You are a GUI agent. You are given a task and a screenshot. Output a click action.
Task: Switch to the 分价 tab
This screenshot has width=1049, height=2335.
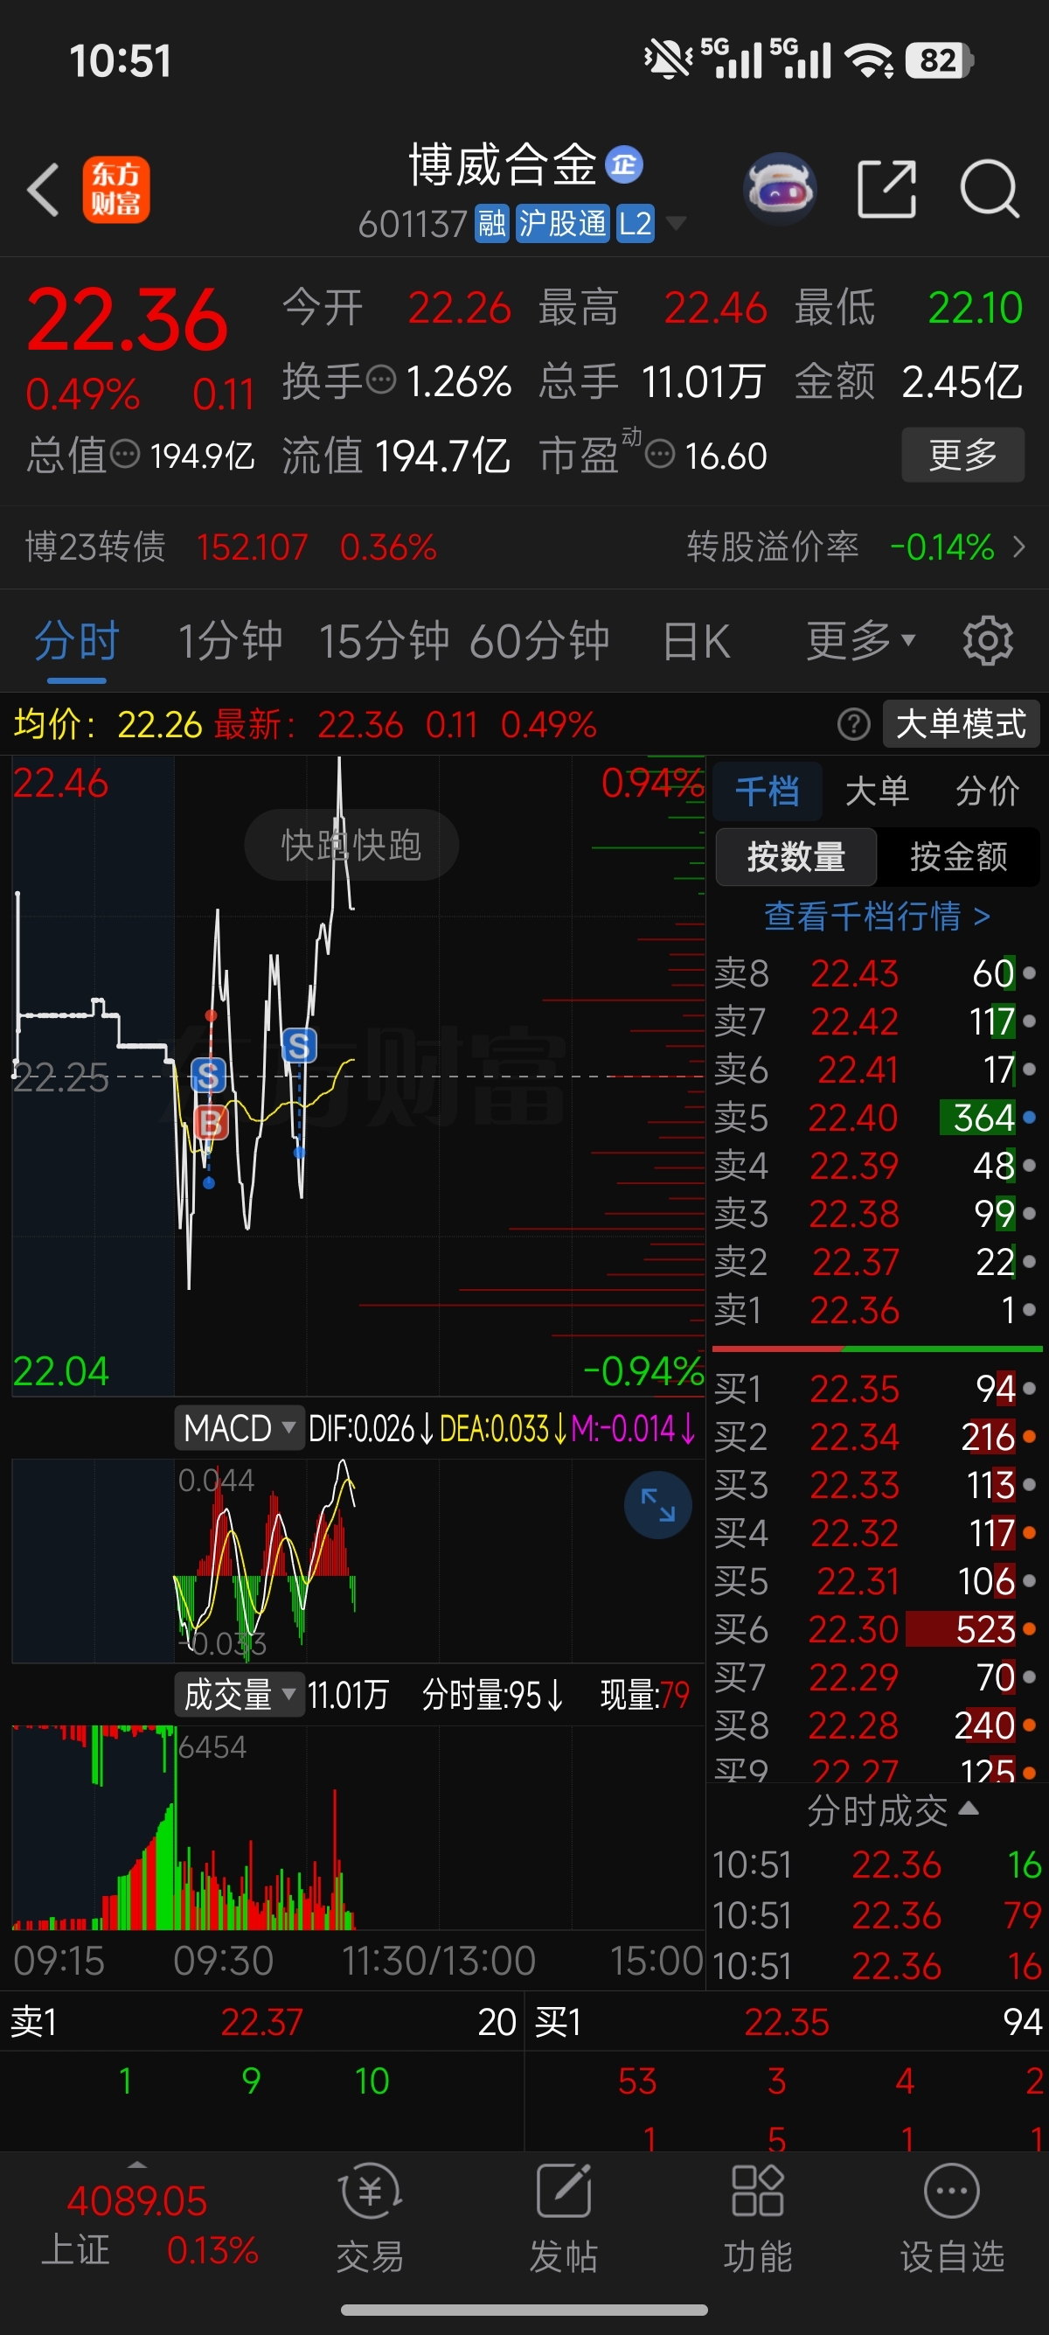(x=986, y=791)
